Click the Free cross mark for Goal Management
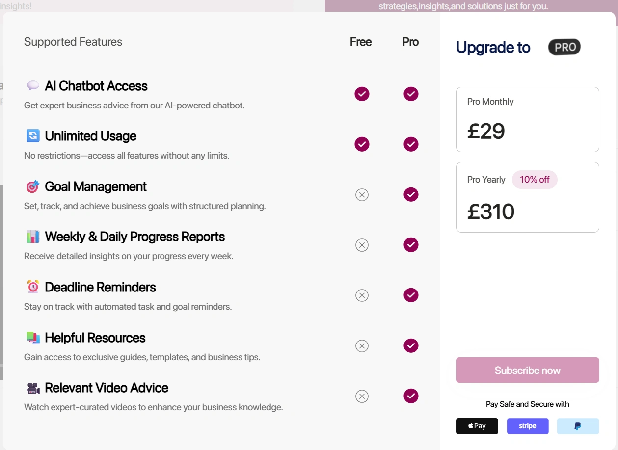This screenshot has height=450, width=618. (362, 195)
